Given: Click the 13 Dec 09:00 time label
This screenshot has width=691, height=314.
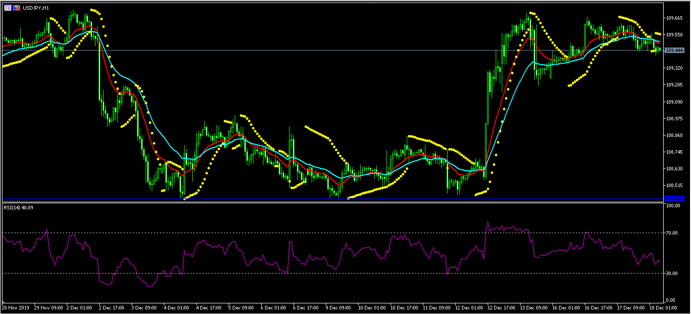Looking at the screenshot, I should pos(534,307).
